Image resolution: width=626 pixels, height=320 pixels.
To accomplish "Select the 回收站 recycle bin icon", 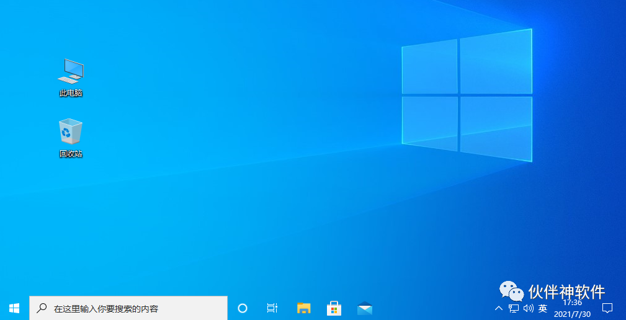I will click(x=71, y=138).
